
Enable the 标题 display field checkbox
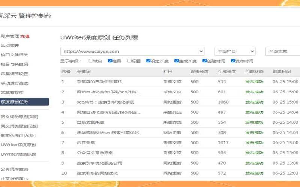coord(129,61)
